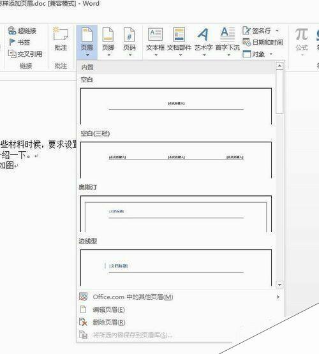The height and width of the screenshot is (354, 319).
Task: Click the 超链接 hyperlink icon
Action: coord(12,31)
